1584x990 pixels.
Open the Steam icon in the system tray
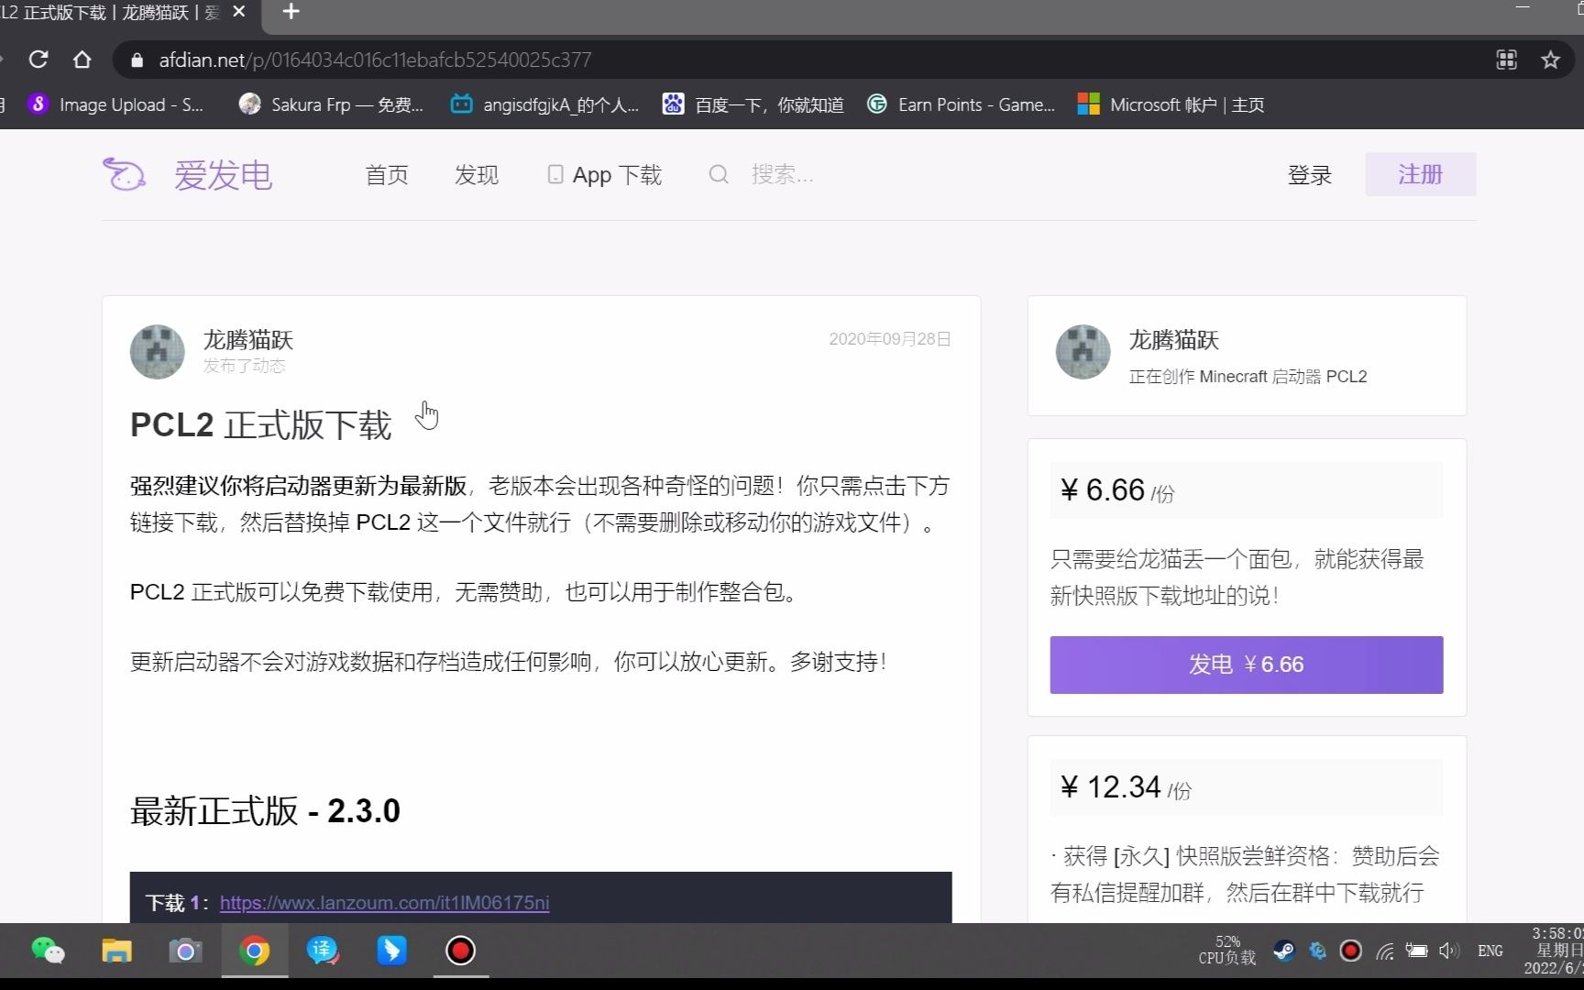[x=1283, y=951]
